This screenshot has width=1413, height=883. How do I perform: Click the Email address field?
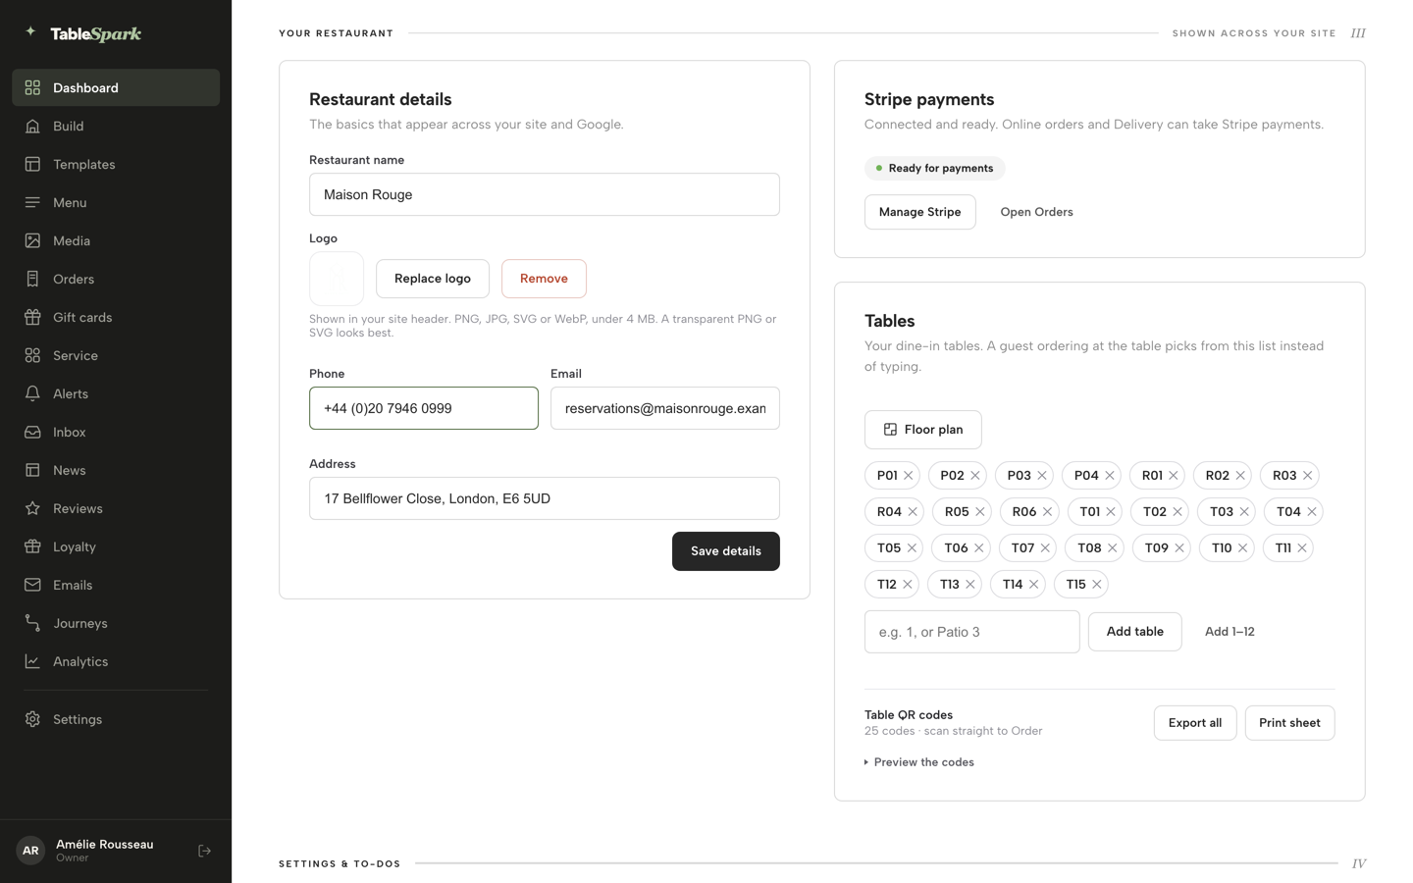(665, 408)
